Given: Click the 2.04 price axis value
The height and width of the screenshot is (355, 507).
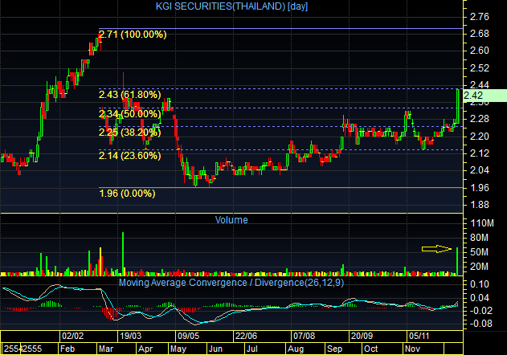Looking at the screenshot, I should pos(479,170).
